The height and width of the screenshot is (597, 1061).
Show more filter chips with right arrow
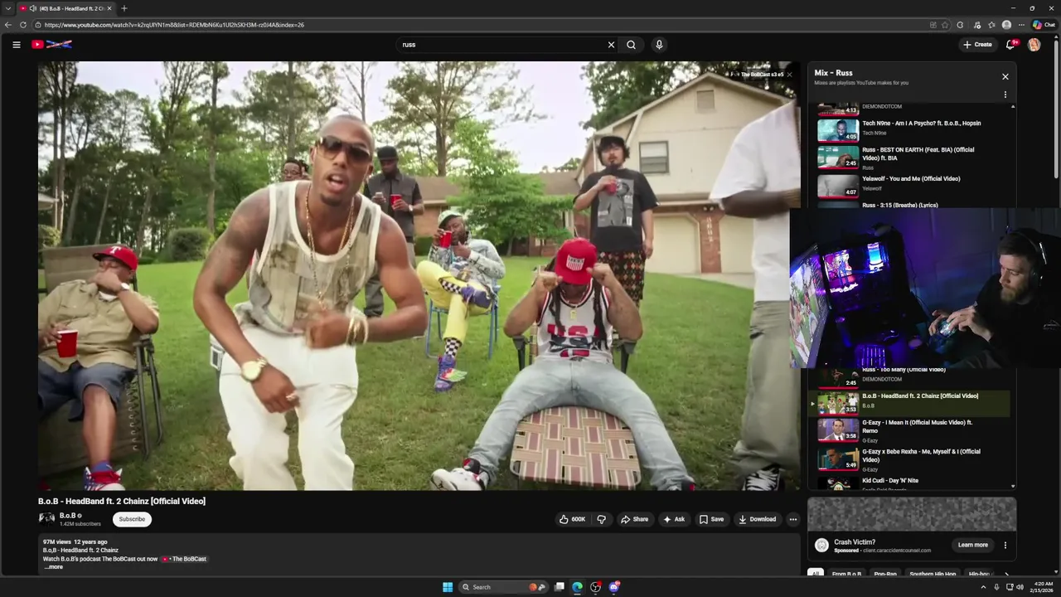coord(1006,574)
